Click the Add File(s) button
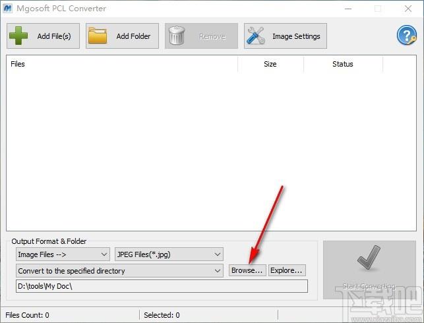The width and height of the screenshot is (424, 323). pyautogui.click(x=43, y=36)
